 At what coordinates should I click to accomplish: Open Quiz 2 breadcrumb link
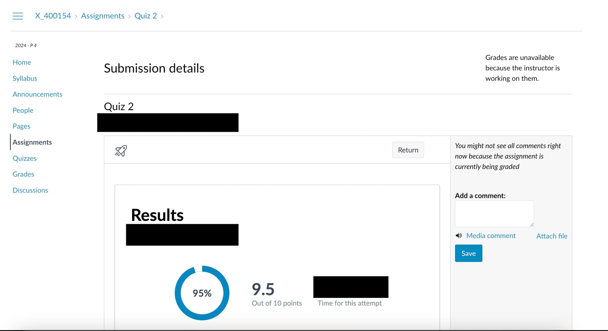coord(145,16)
